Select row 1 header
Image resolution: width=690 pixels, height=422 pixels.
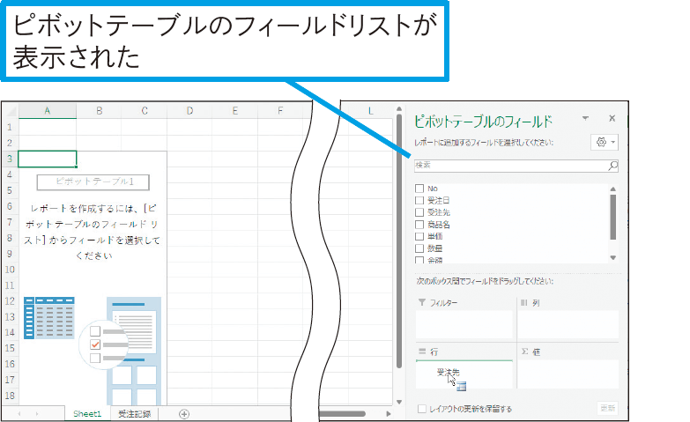point(9,127)
